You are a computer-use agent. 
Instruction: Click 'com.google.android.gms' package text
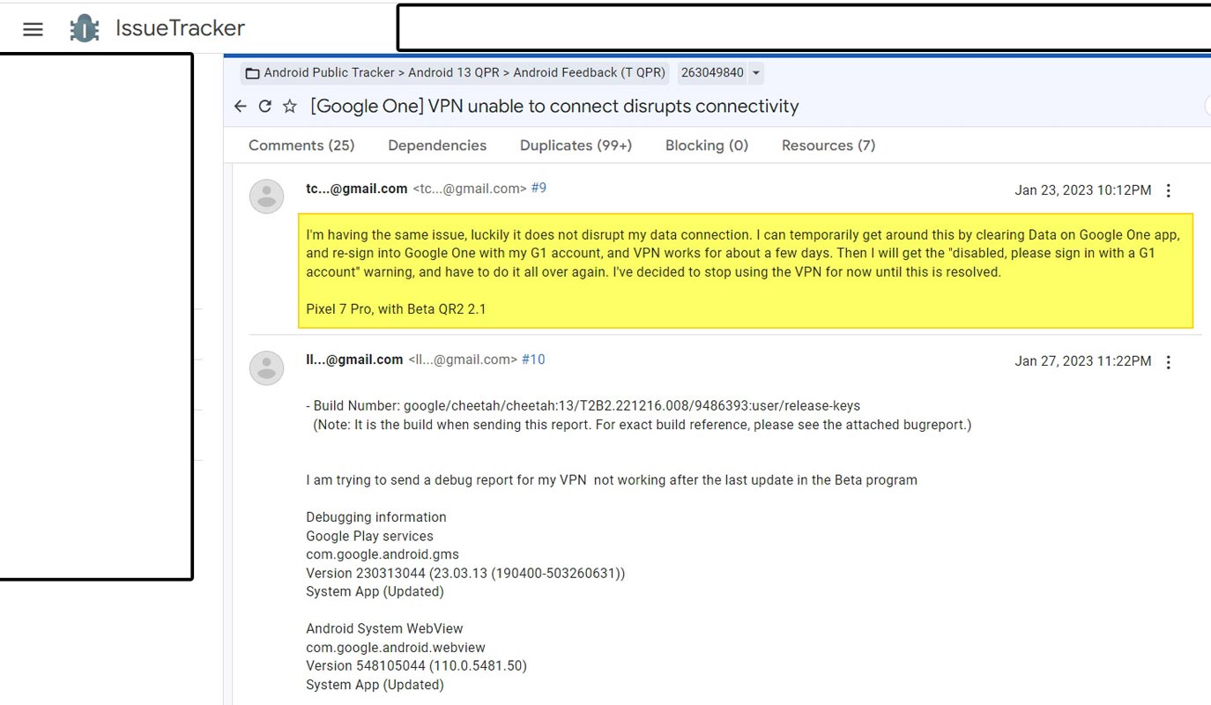[x=383, y=554]
